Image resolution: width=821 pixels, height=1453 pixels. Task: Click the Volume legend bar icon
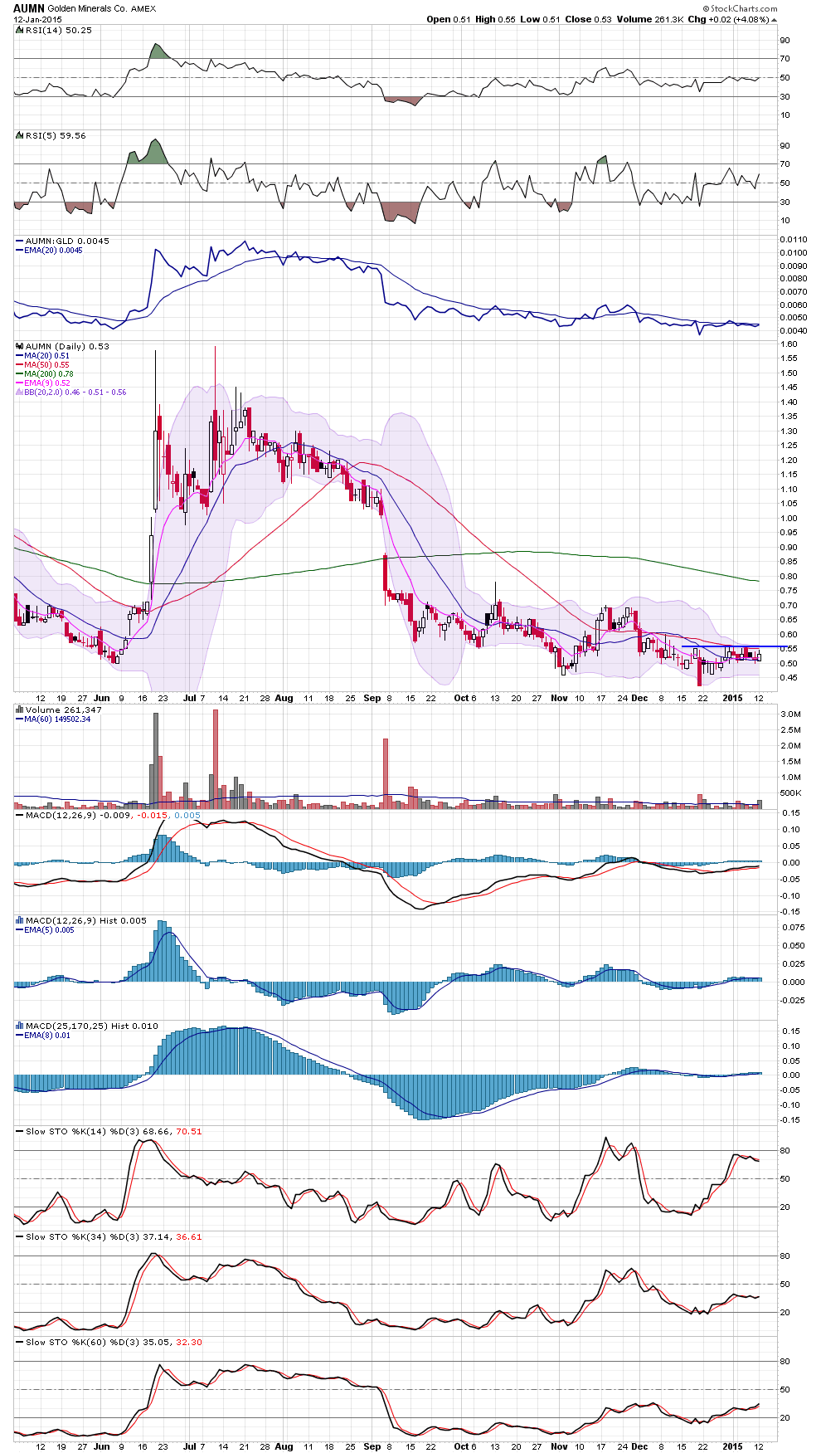pos(19,709)
